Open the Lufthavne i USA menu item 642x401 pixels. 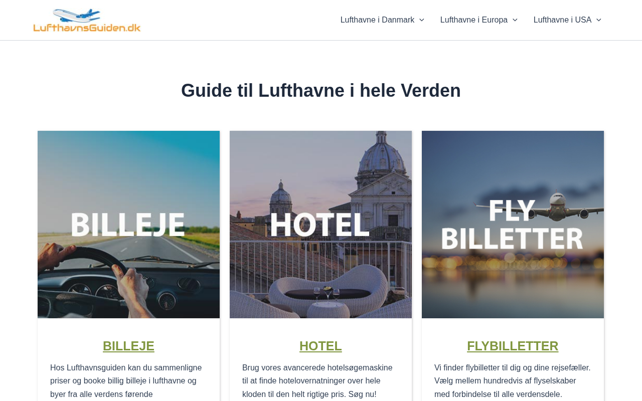click(x=562, y=20)
